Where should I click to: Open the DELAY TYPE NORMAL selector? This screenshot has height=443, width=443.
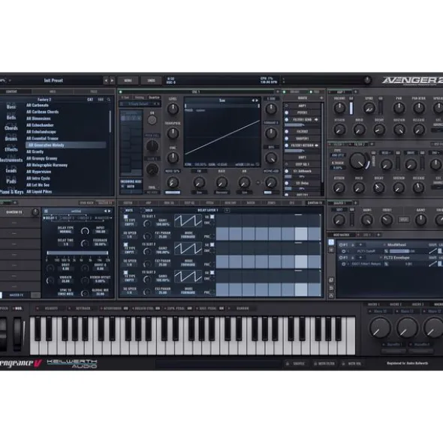pyautogui.click(x=65, y=232)
